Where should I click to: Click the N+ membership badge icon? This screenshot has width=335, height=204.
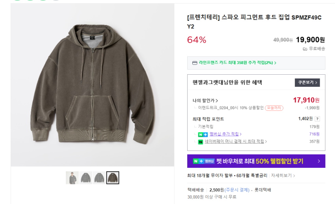[203, 134]
